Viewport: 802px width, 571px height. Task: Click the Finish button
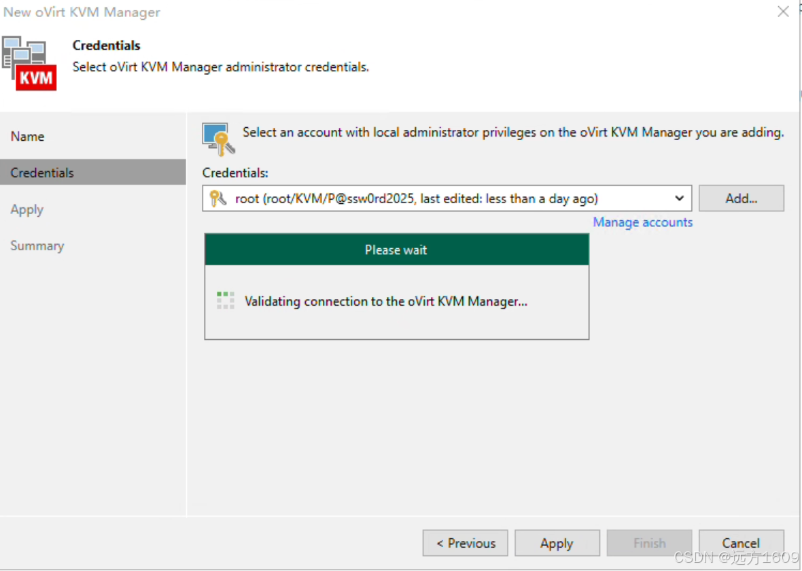click(x=649, y=543)
